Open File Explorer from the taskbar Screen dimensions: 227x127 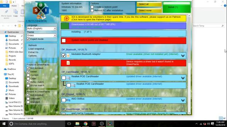pos(77,124)
